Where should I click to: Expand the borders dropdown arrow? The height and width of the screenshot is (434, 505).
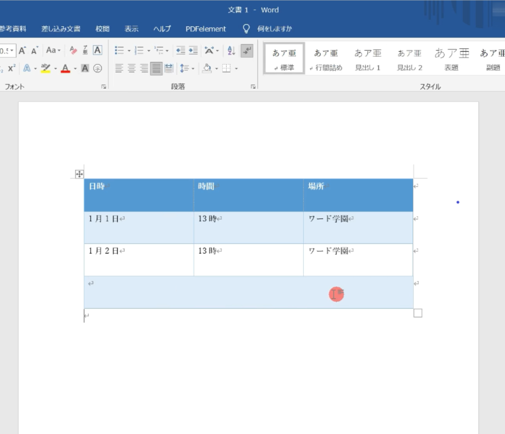[x=236, y=68]
